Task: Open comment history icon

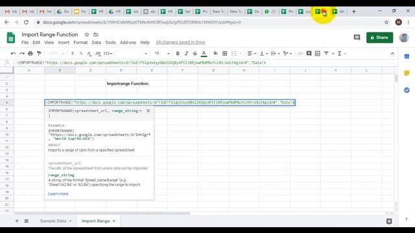Action: click(357, 38)
